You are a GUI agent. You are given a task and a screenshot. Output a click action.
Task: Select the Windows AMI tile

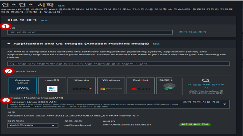[x=111, y=86]
